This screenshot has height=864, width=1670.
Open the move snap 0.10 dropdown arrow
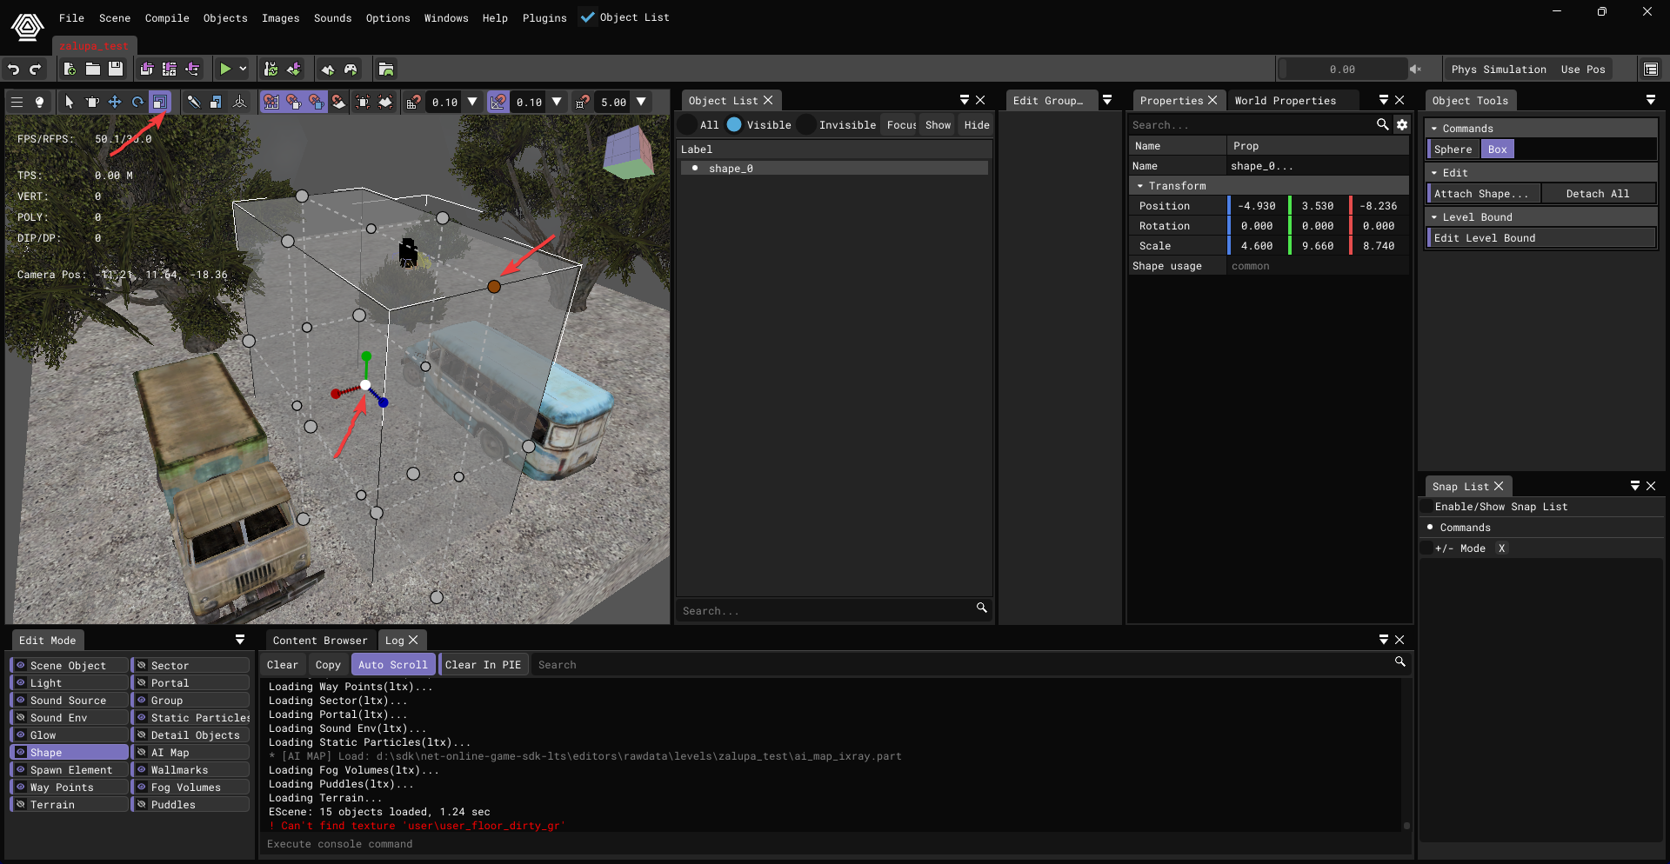tap(472, 102)
